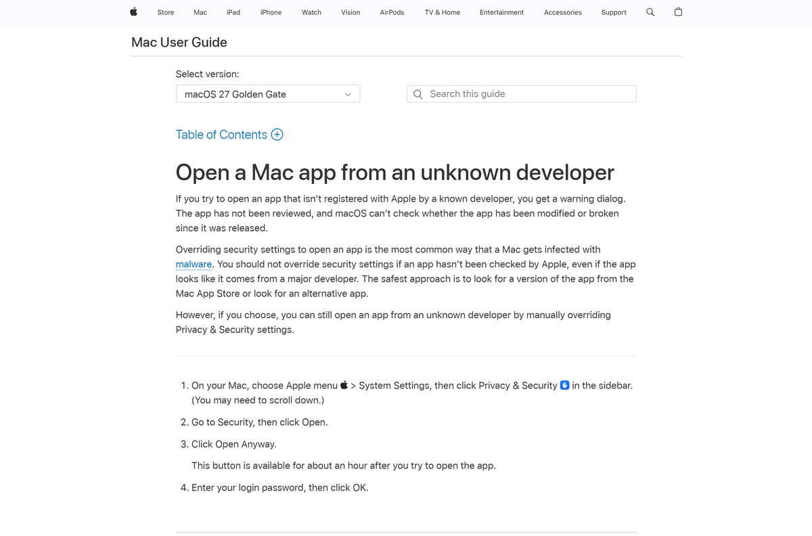The width and height of the screenshot is (812, 536).
Task: Follow the malware link
Action: 194,264
